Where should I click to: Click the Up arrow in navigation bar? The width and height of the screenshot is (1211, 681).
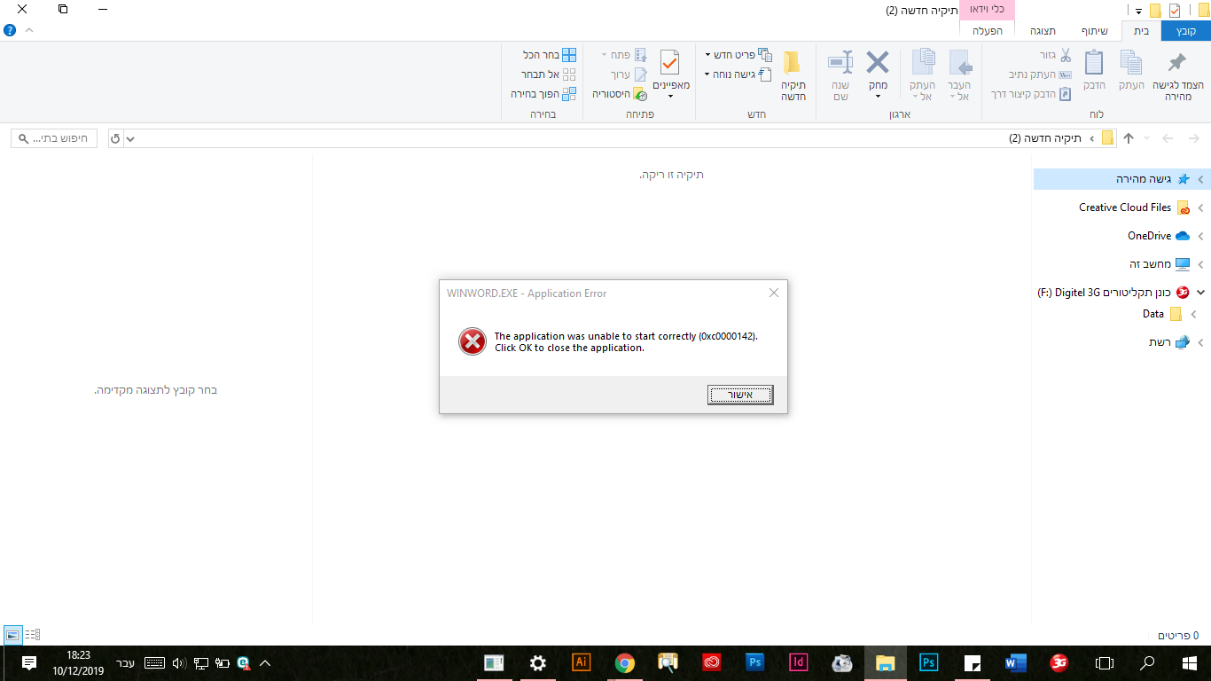coord(1129,138)
